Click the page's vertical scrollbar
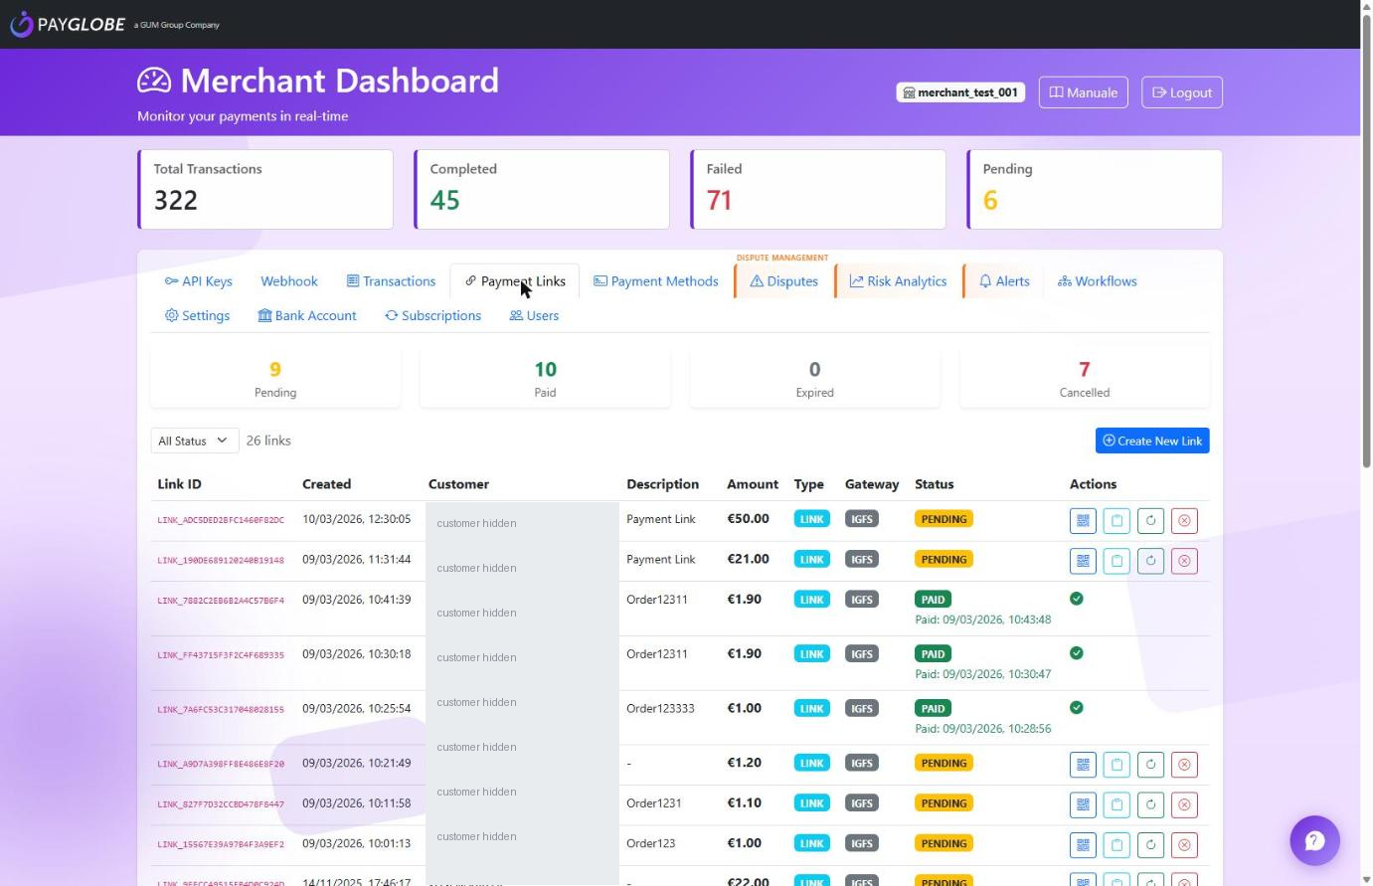 coord(1366,239)
